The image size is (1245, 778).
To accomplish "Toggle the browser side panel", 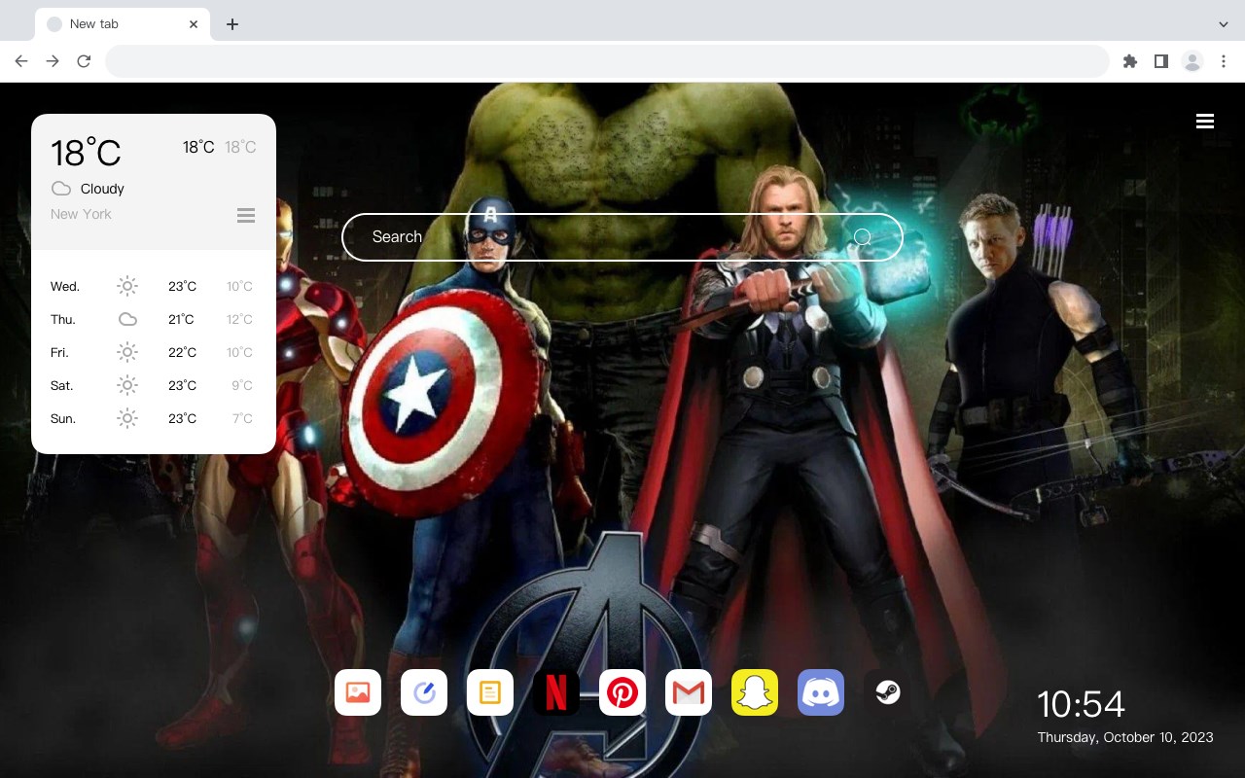I will pyautogui.click(x=1160, y=61).
